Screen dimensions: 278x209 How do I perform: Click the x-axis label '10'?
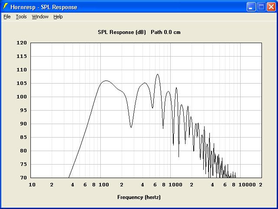(x=32, y=185)
